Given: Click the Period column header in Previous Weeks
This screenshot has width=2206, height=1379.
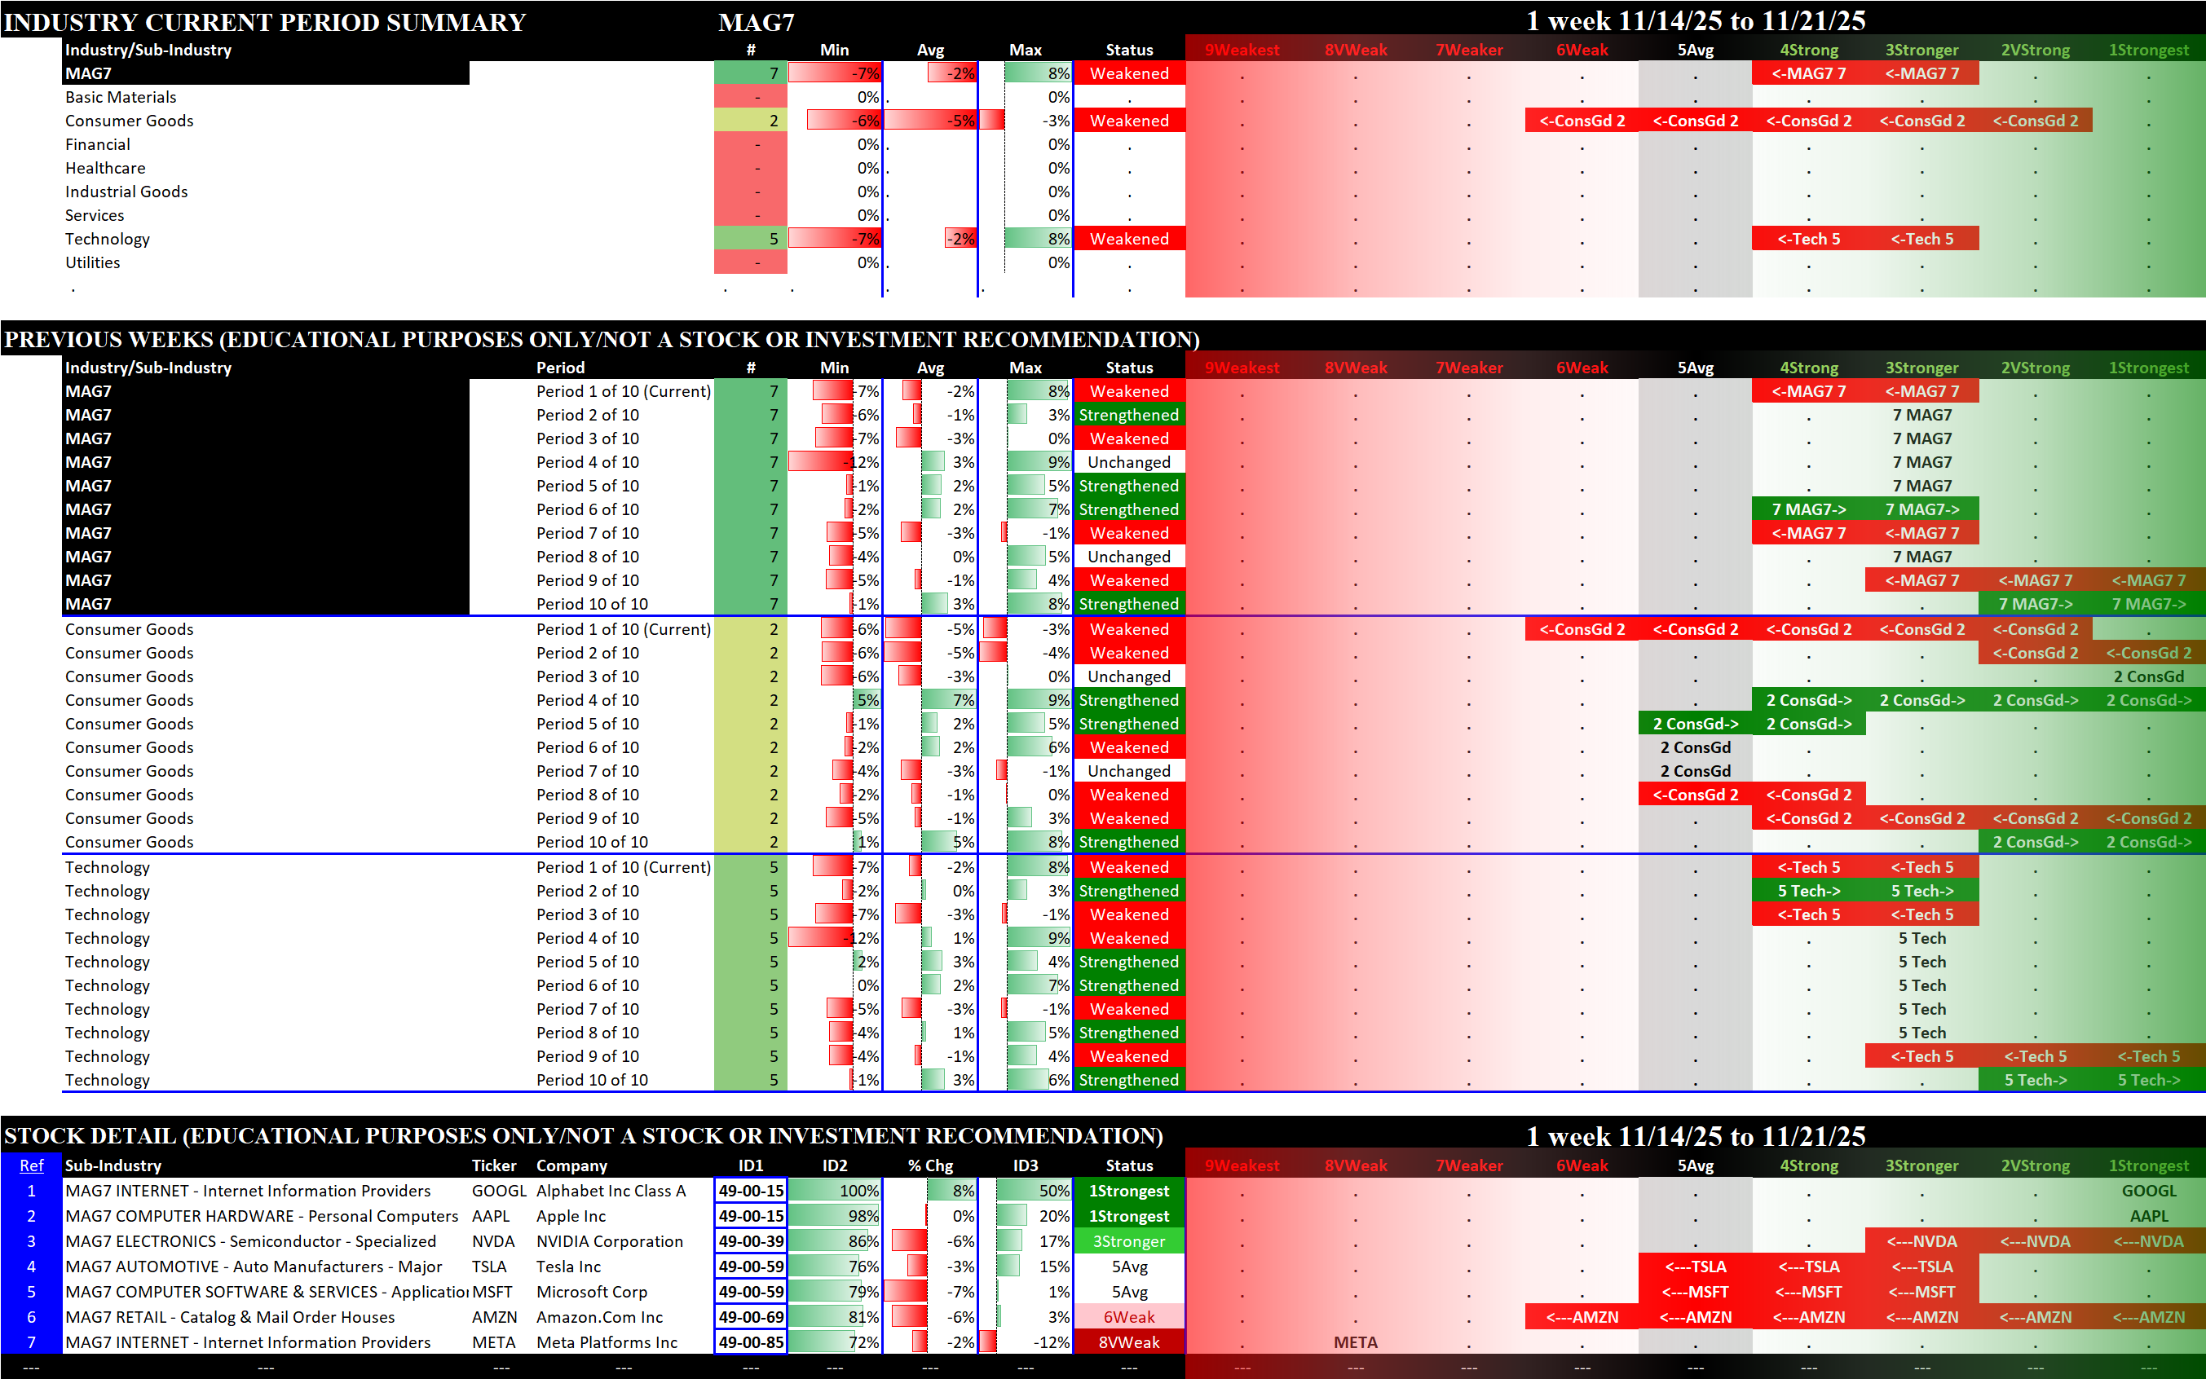Looking at the screenshot, I should [x=560, y=368].
